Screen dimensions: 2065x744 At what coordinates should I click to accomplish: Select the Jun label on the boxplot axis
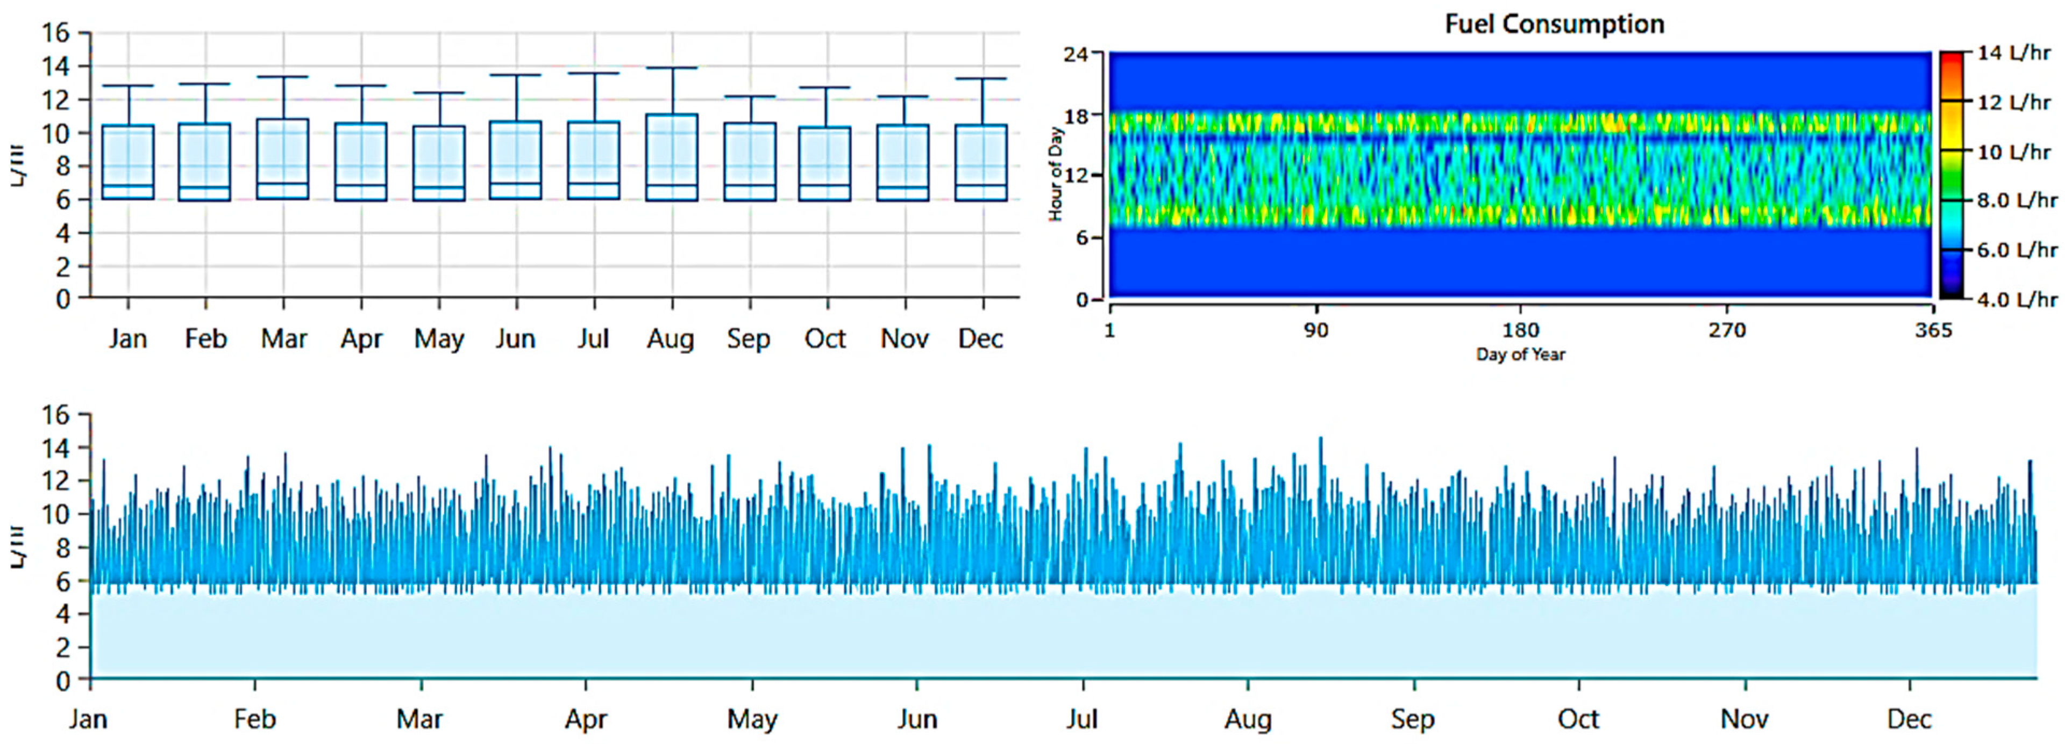coord(516,339)
